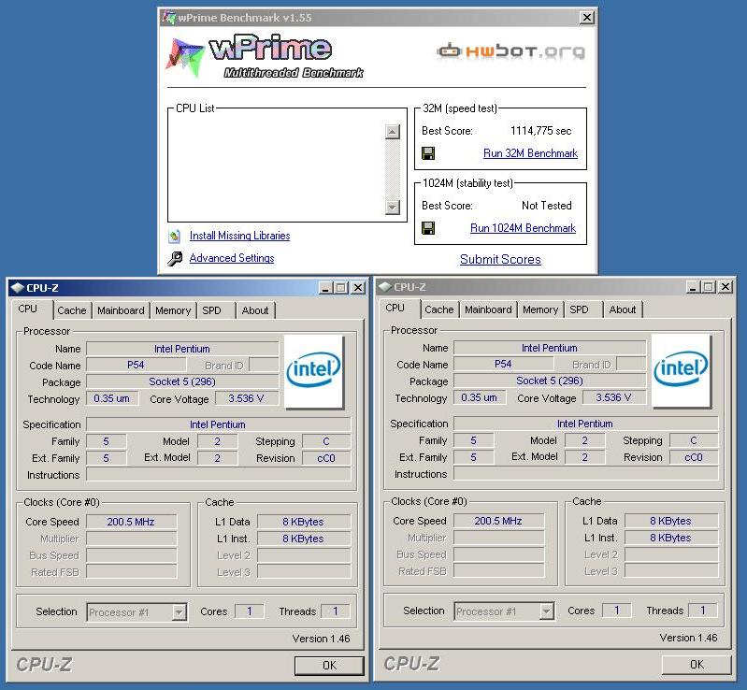Open the Install Missing Libraries link
Image resolution: width=747 pixels, height=690 pixels.
coord(239,236)
